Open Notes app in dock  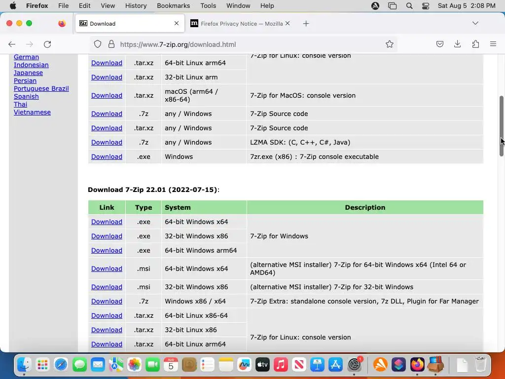click(x=226, y=365)
